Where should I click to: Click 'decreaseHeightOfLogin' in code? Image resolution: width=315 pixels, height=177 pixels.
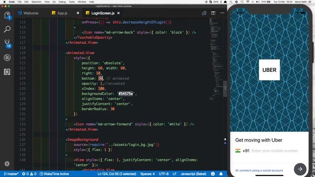click(144, 22)
